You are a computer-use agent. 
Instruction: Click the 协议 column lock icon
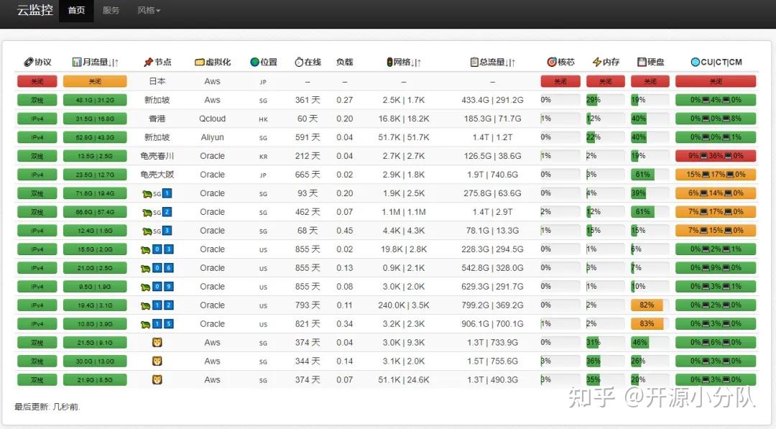click(29, 62)
